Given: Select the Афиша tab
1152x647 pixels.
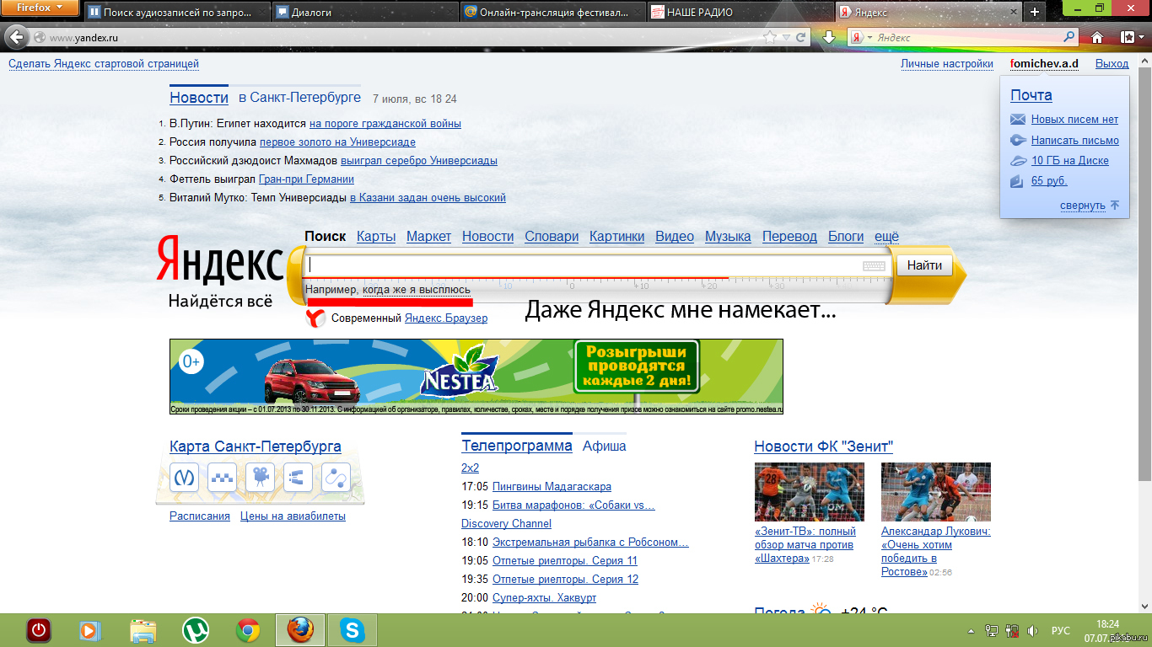Looking at the screenshot, I should [605, 446].
